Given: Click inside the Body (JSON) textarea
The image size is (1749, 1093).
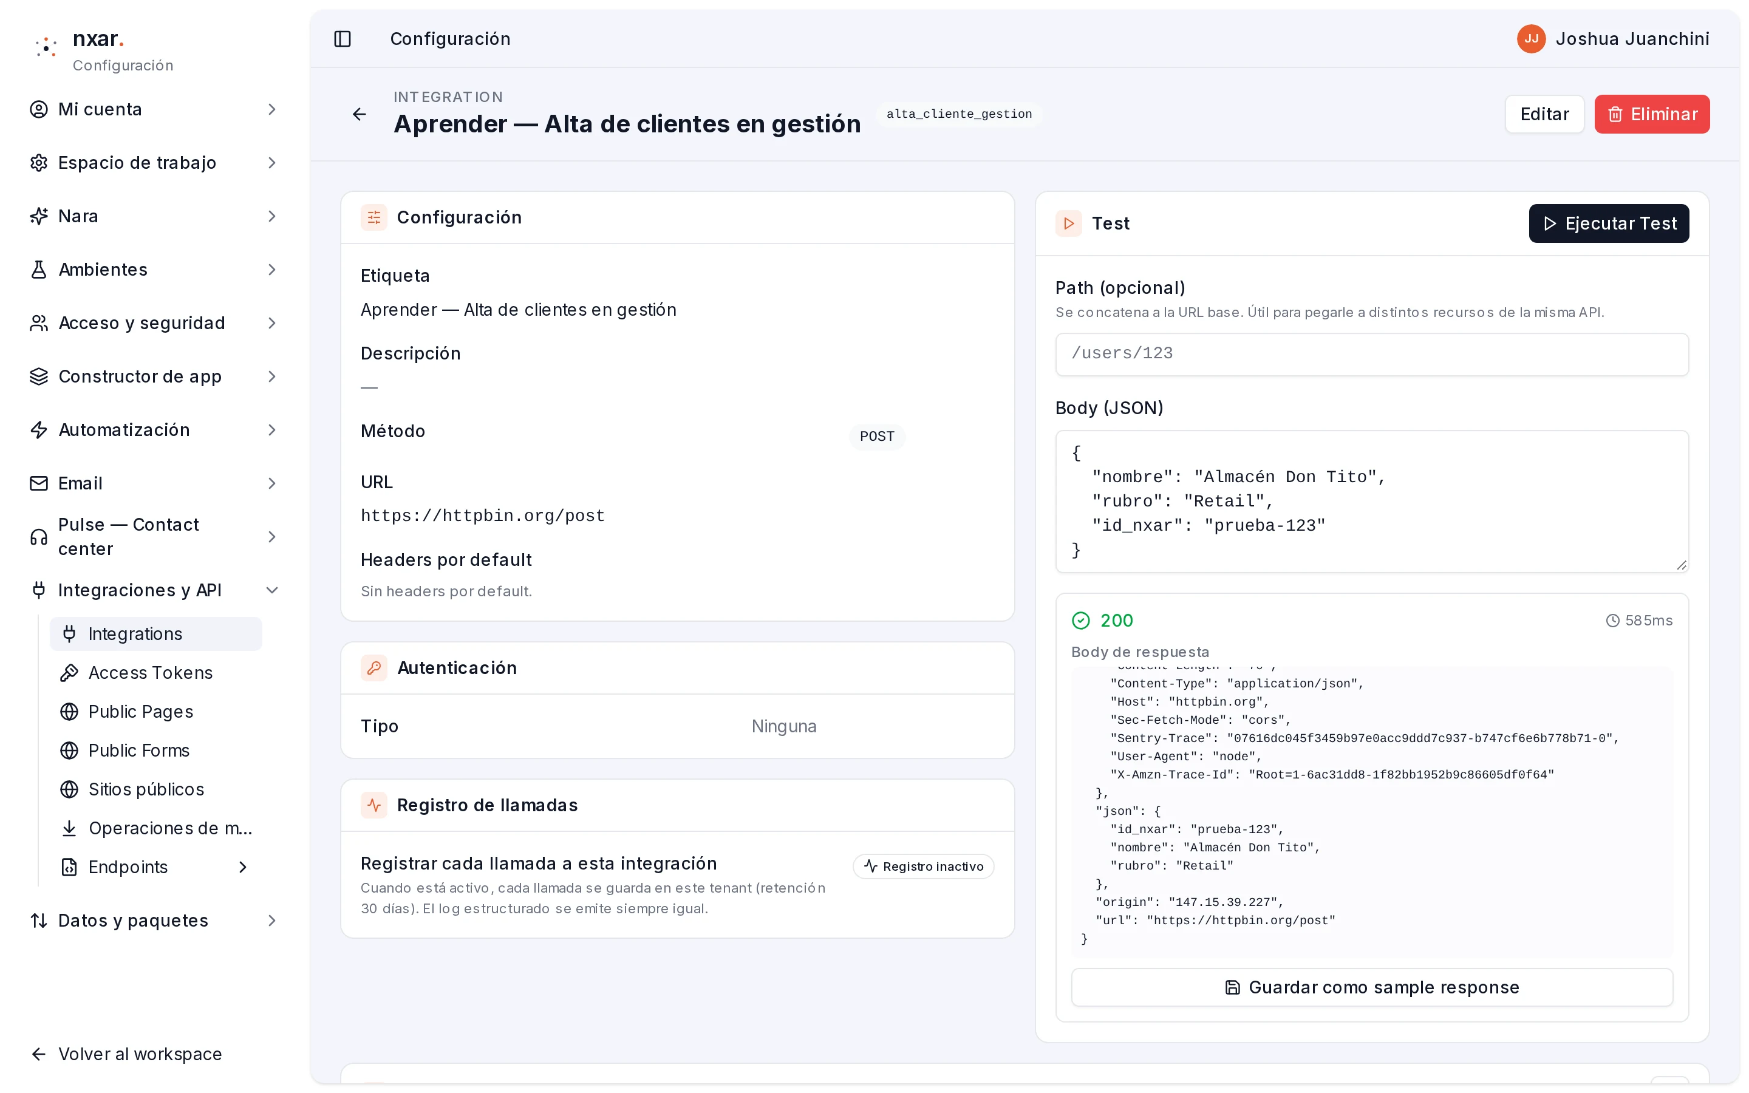Looking at the screenshot, I should [x=1372, y=502].
